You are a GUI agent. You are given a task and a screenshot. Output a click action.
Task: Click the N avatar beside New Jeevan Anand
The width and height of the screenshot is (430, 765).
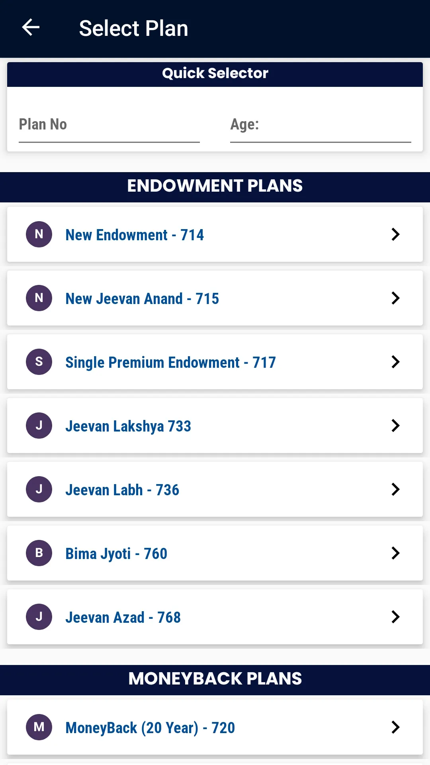[x=39, y=298]
